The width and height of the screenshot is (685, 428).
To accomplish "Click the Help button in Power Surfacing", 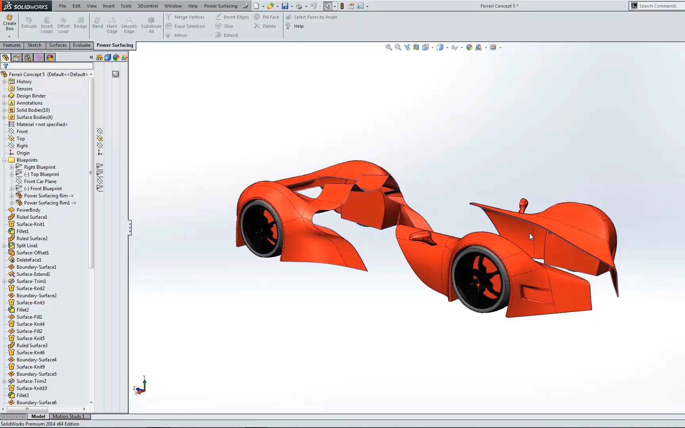I will coord(298,26).
